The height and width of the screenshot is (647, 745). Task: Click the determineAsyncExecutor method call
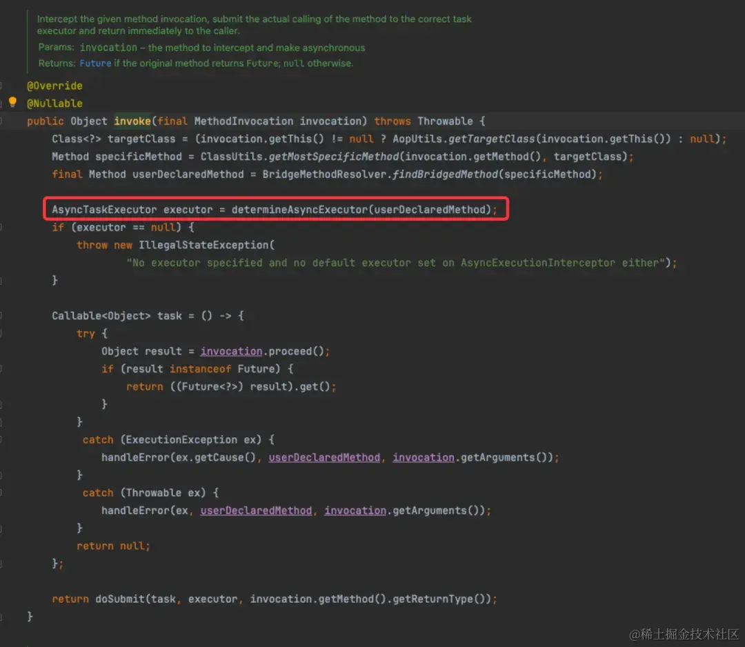[300, 210]
